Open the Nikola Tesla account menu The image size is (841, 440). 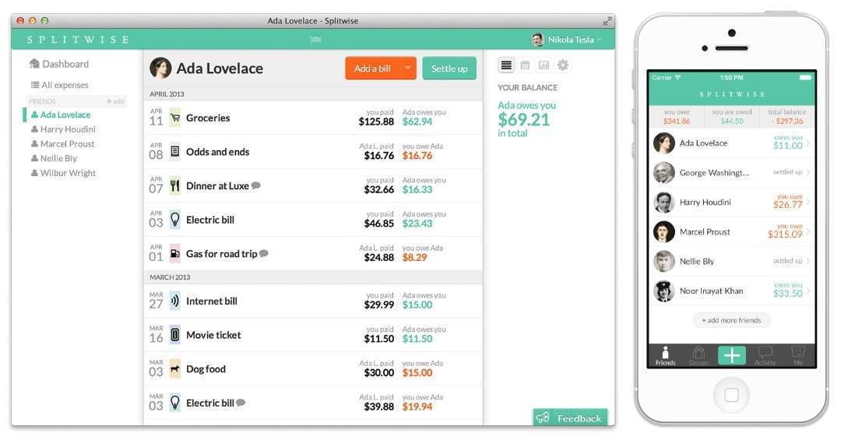(566, 40)
